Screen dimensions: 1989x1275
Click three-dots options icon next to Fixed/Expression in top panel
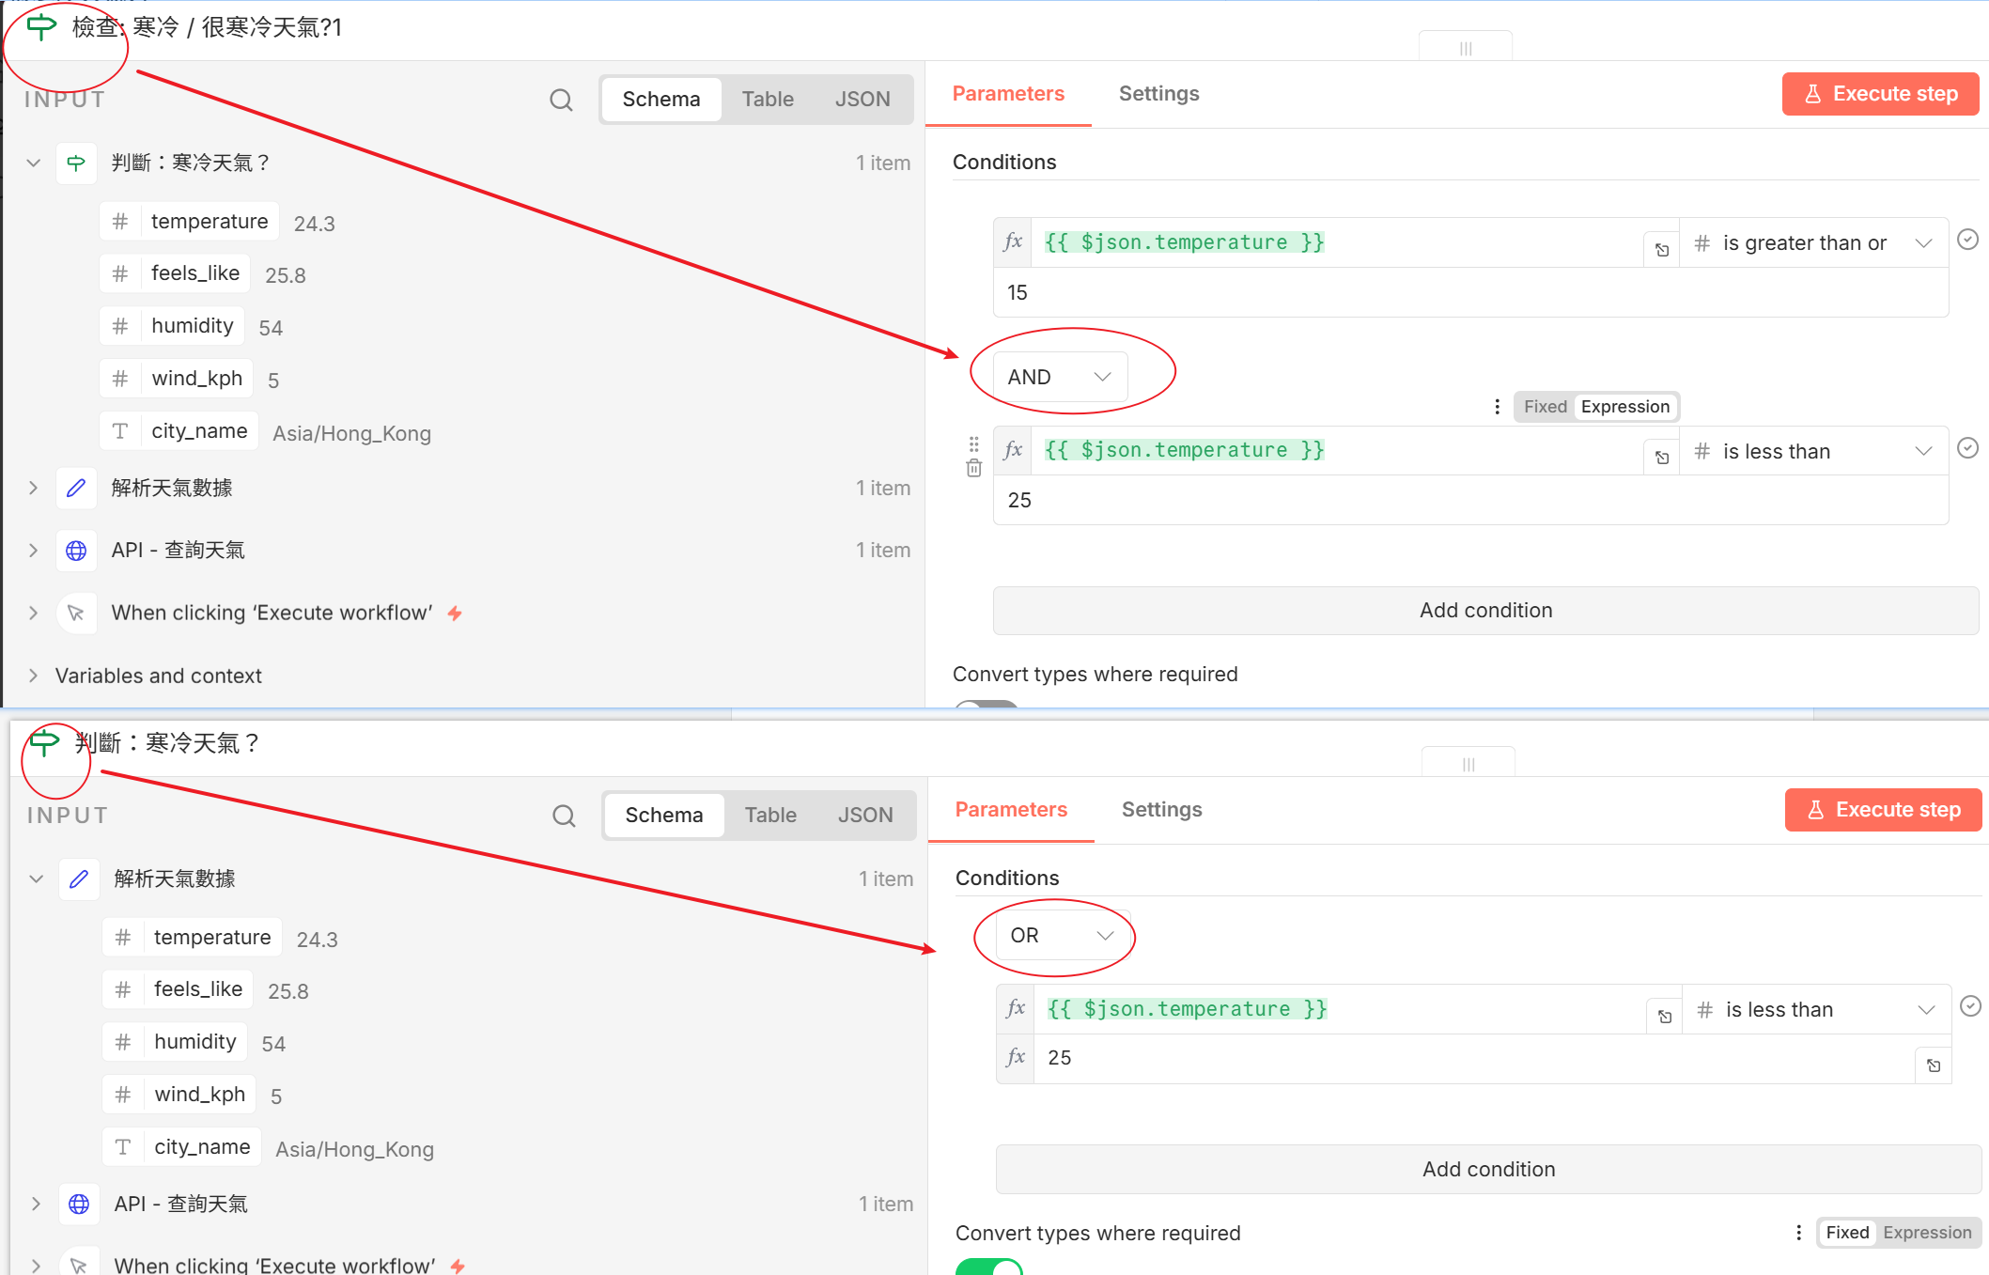click(1497, 407)
